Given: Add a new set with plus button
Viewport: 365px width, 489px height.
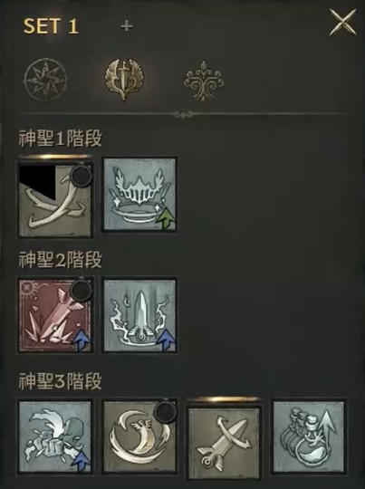Looking at the screenshot, I should pos(127,26).
